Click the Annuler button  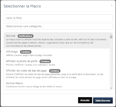point(85,100)
